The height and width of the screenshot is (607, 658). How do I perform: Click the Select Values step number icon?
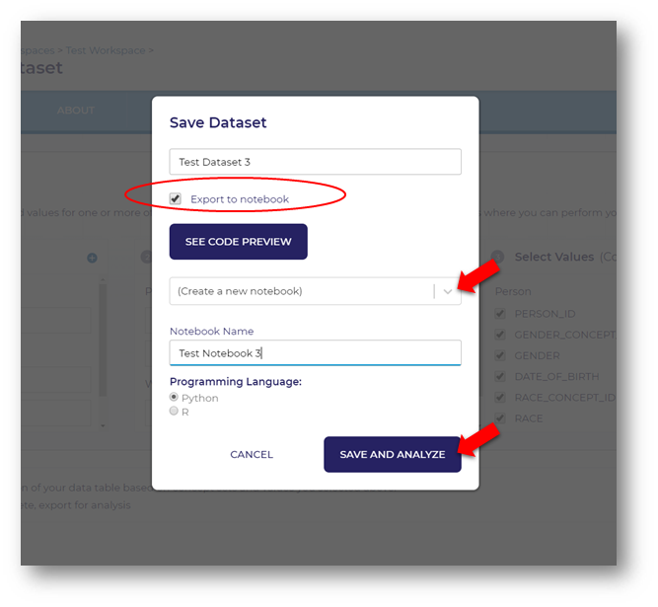(x=497, y=258)
